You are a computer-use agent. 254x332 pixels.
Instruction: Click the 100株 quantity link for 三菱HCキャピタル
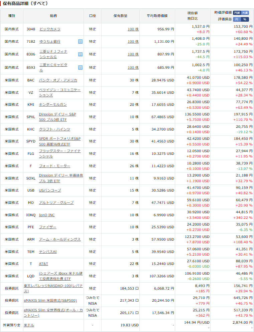point(133,67)
